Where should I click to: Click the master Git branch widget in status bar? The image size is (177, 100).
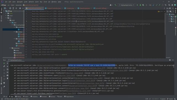170,99
